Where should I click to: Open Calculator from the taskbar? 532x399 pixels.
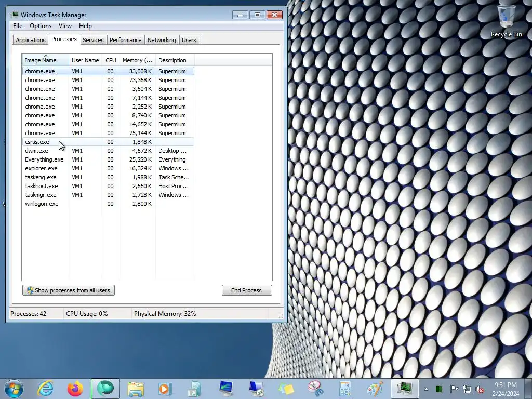click(345, 389)
